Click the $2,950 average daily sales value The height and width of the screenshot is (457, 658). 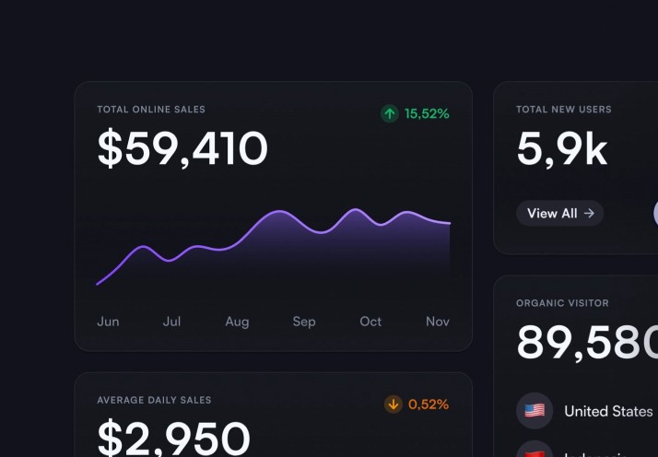(174, 438)
